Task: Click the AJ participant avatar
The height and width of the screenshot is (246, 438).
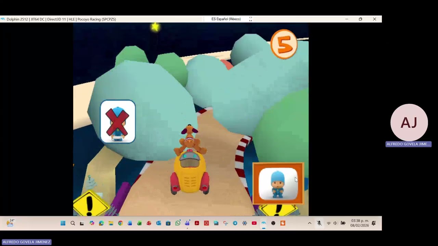Action: coord(409,122)
